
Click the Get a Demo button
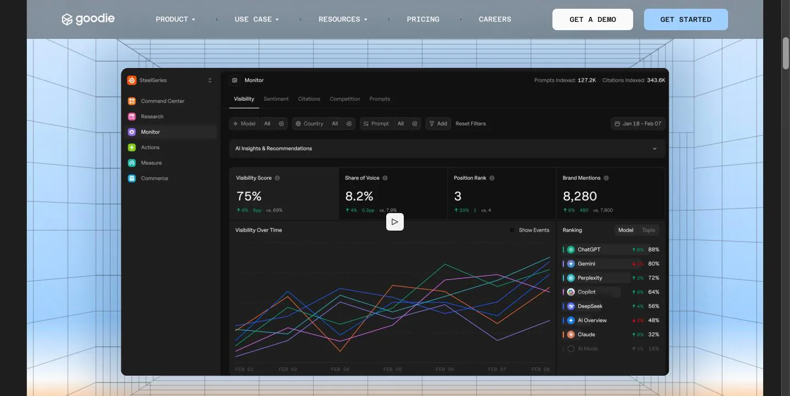coord(592,19)
